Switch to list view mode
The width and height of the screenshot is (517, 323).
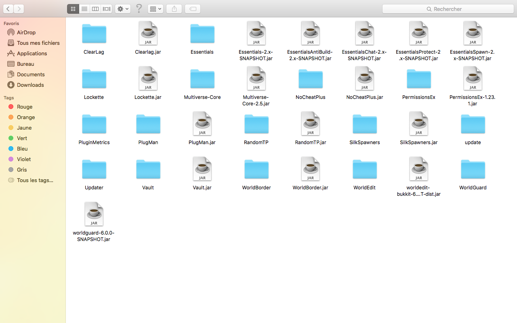click(x=84, y=9)
